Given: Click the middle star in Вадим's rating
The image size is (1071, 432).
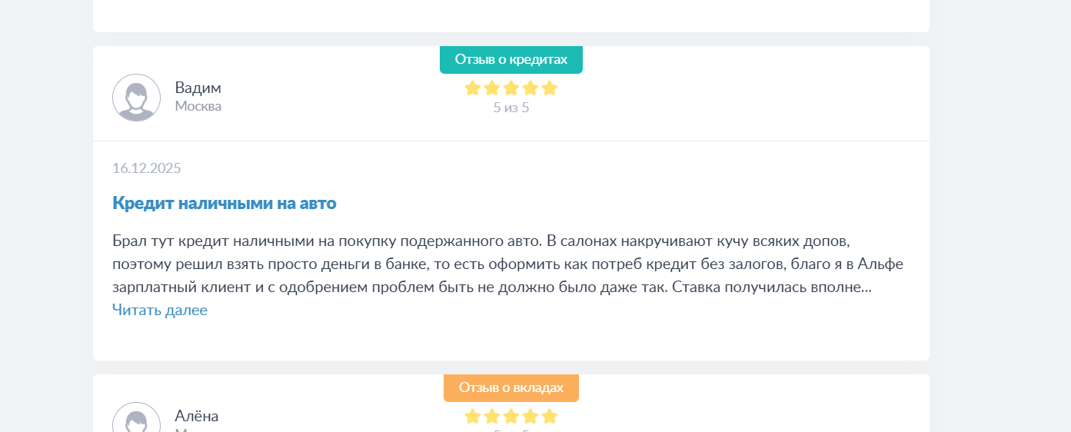Looking at the screenshot, I should pos(511,88).
